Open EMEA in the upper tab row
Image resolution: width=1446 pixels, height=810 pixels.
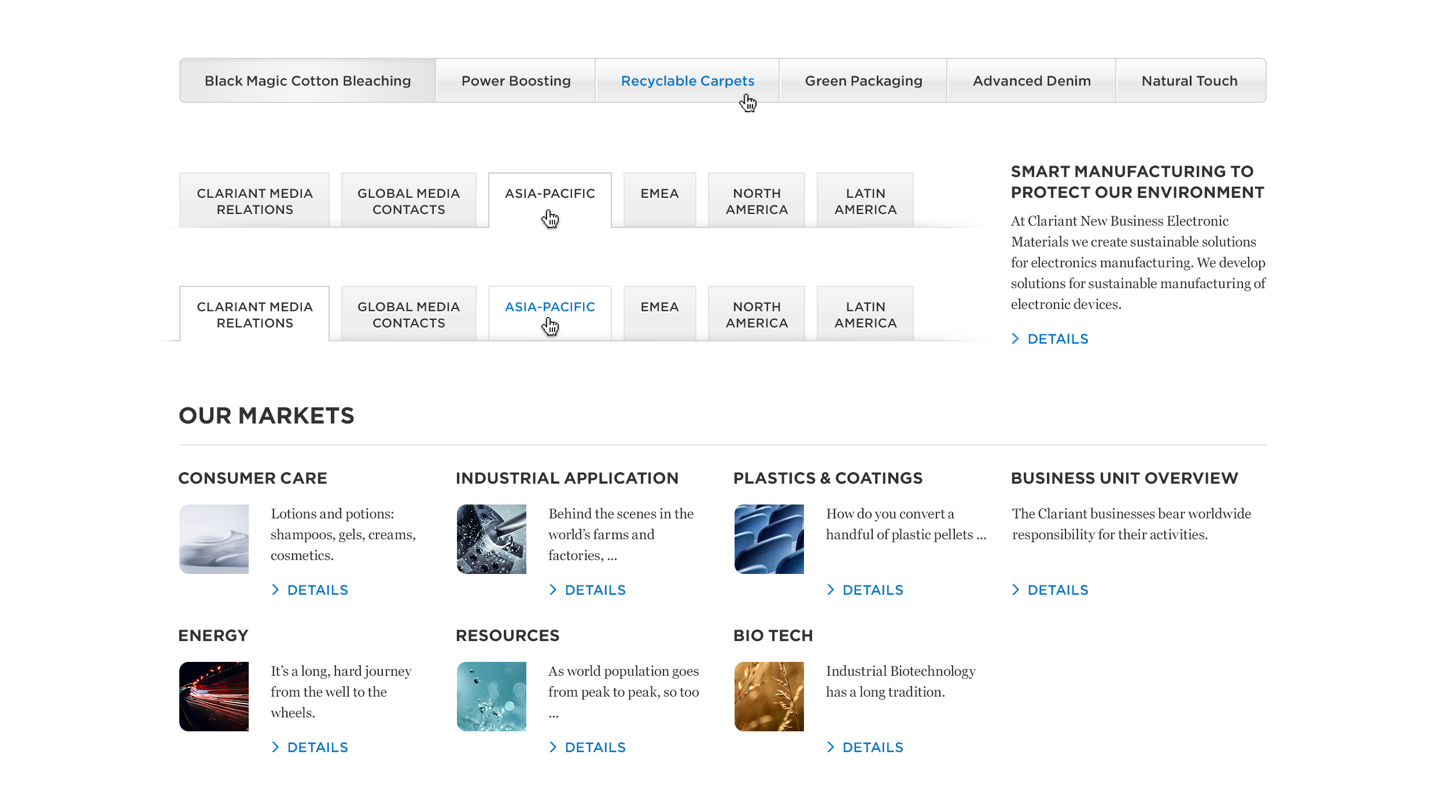(x=660, y=200)
